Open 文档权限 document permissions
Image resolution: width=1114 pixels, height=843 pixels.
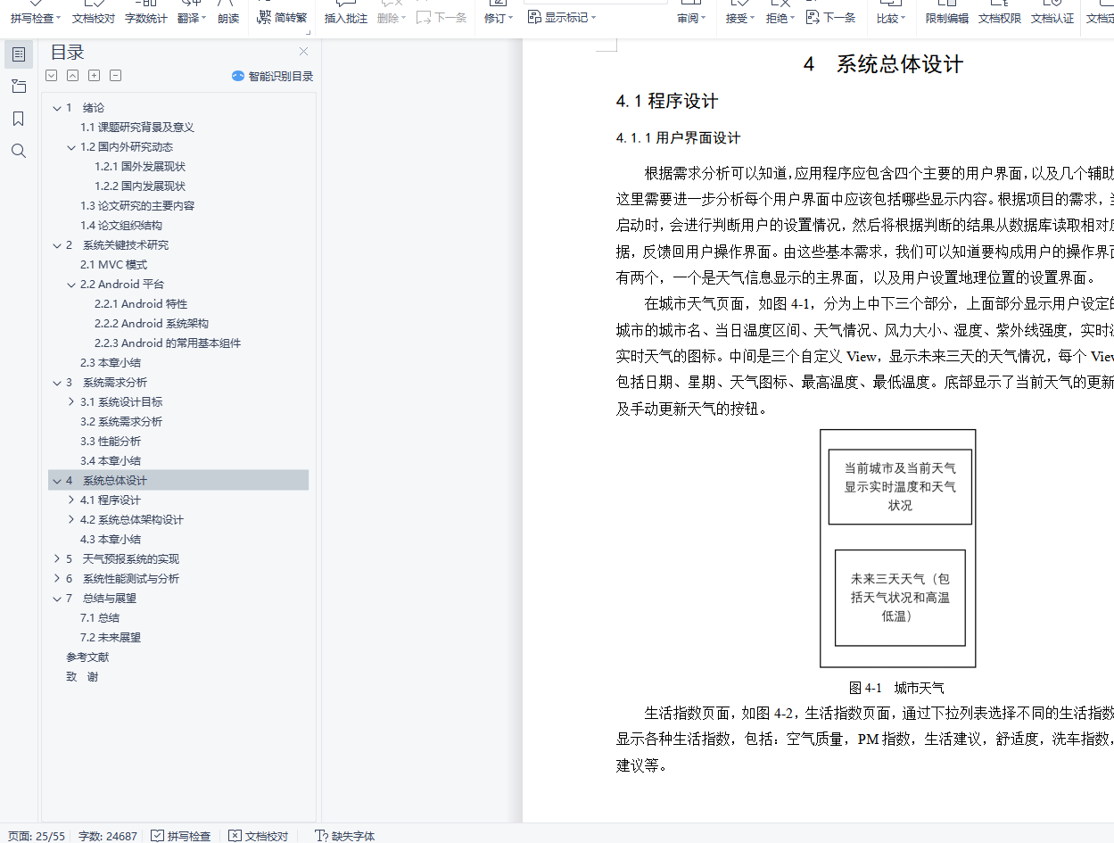pyautogui.click(x=1000, y=18)
